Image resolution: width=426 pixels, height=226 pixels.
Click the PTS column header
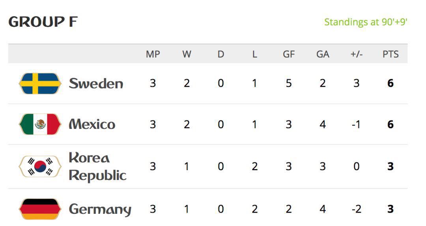pyautogui.click(x=390, y=54)
